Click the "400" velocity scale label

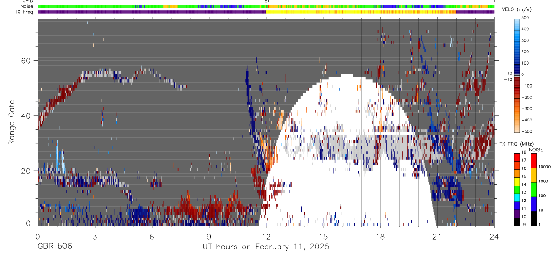pyautogui.click(x=525, y=29)
